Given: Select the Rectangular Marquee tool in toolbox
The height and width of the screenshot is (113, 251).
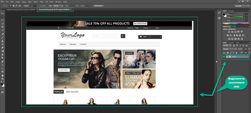Looking at the screenshot, I should pyautogui.click(x=3, y=17).
